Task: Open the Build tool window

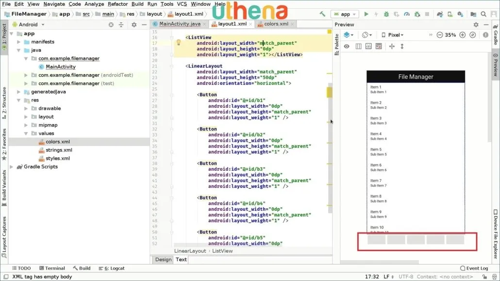Action: click(82, 268)
